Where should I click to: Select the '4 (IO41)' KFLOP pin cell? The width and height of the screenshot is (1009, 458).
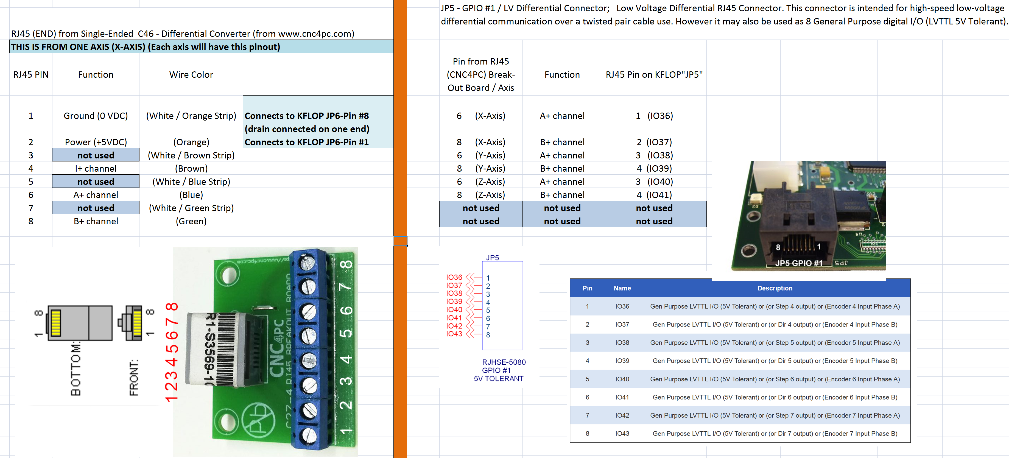click(x=654, y=195)
